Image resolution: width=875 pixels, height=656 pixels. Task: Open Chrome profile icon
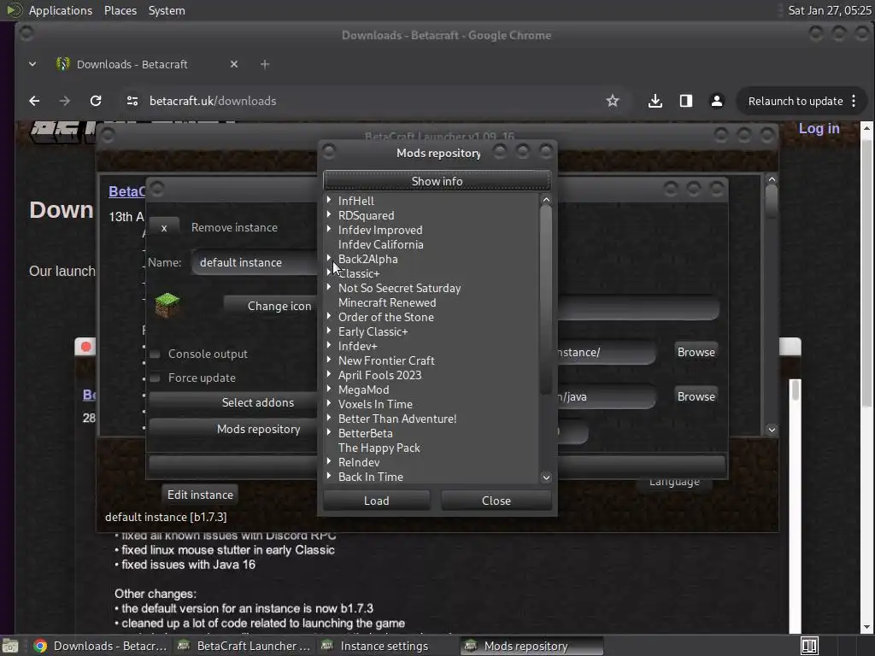point(717,101)
